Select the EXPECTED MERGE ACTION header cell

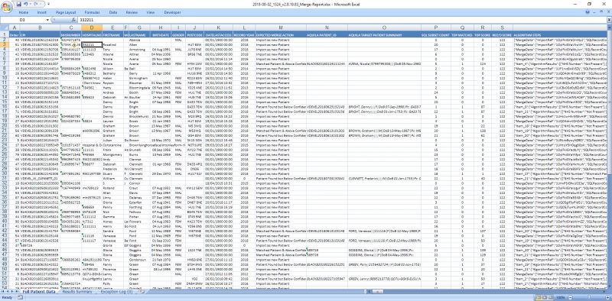281,34
